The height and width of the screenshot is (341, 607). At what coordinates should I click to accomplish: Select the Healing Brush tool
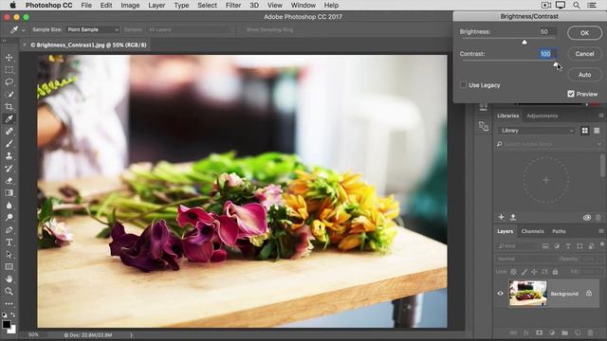click(x=9, y=132)
